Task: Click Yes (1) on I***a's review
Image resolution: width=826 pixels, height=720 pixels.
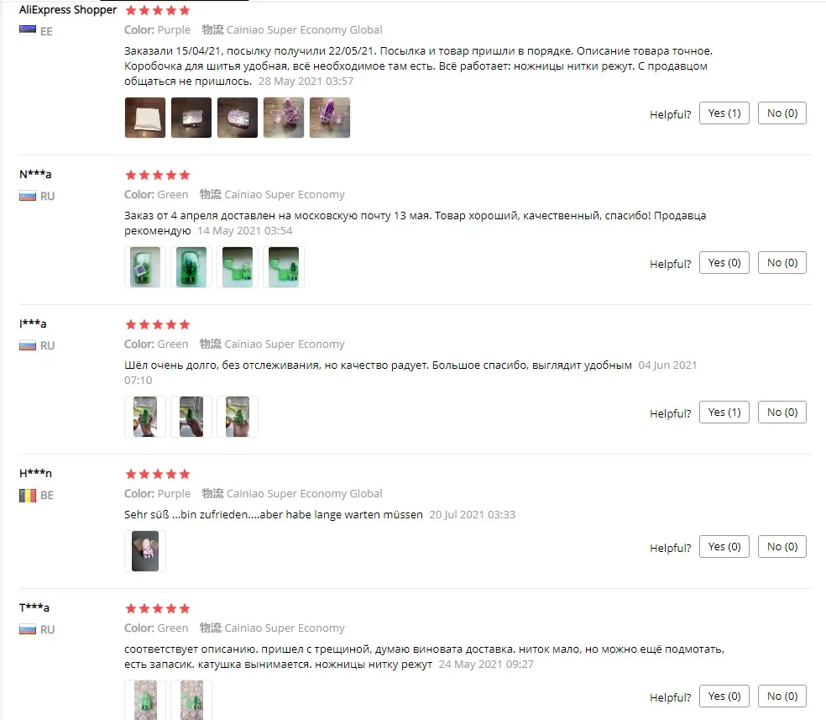Action: coord(724,413)
